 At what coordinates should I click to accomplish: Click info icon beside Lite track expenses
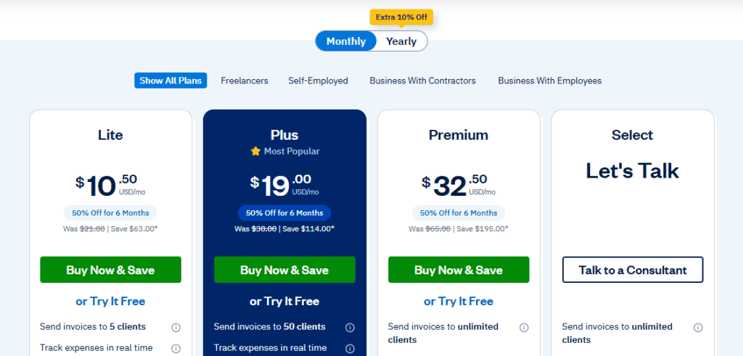coord(176,349)
